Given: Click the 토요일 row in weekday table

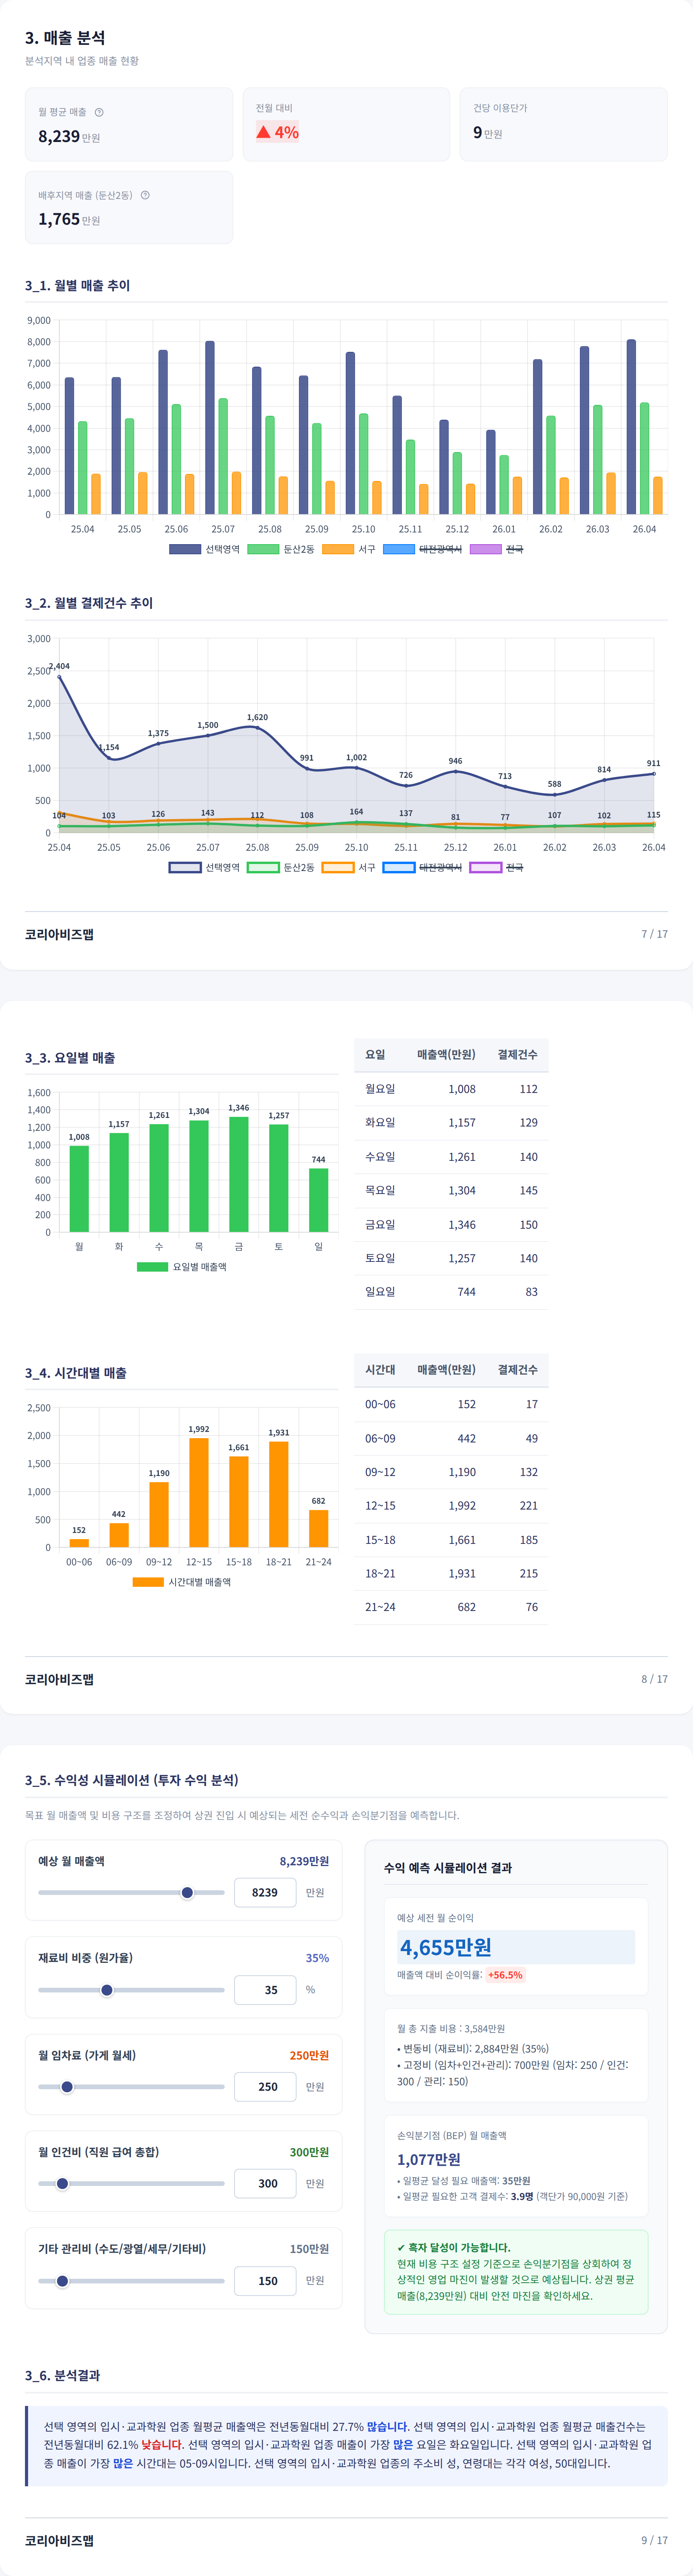Looking at the screenshot, I should click(451, 1258).
